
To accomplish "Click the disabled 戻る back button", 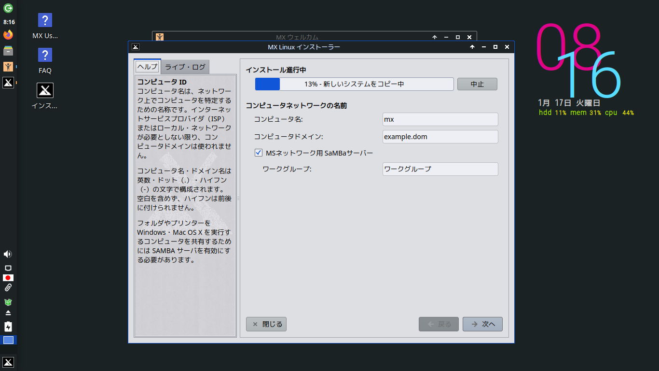I will [439, 324].
